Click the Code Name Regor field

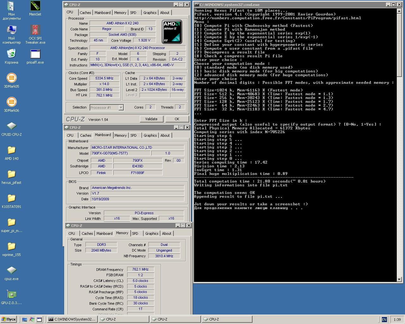click(x=107, y=29)
